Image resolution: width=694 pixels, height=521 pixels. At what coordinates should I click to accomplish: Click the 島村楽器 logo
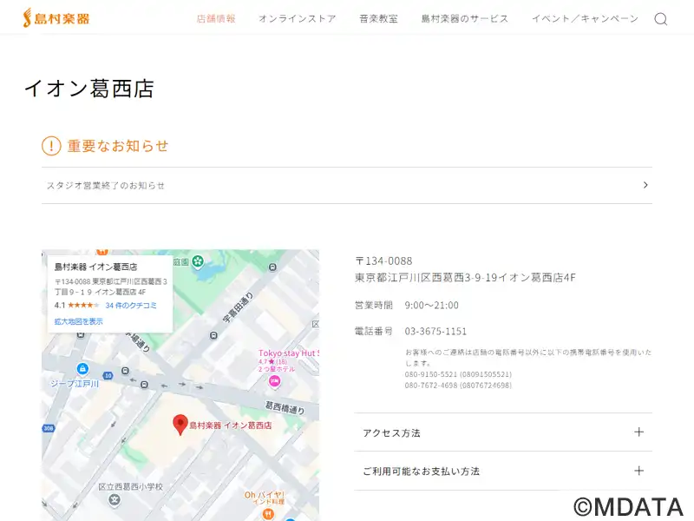[x=56, y=18]
